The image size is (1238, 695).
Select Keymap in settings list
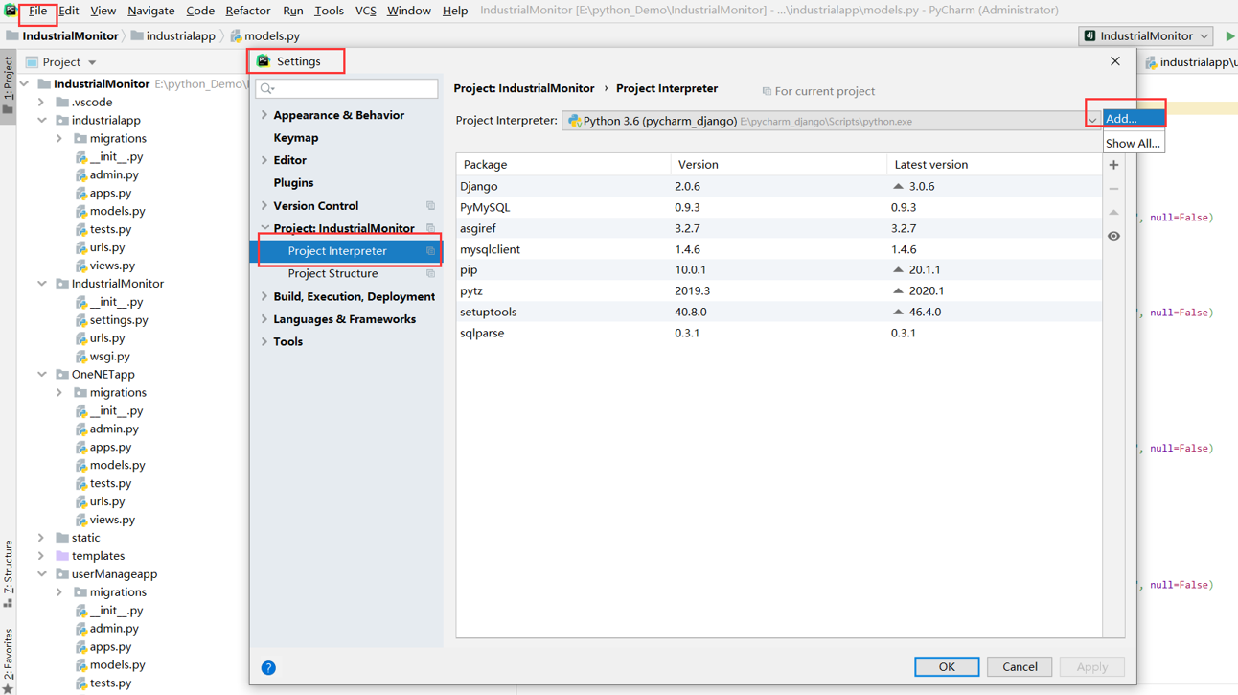pos(295,138)
